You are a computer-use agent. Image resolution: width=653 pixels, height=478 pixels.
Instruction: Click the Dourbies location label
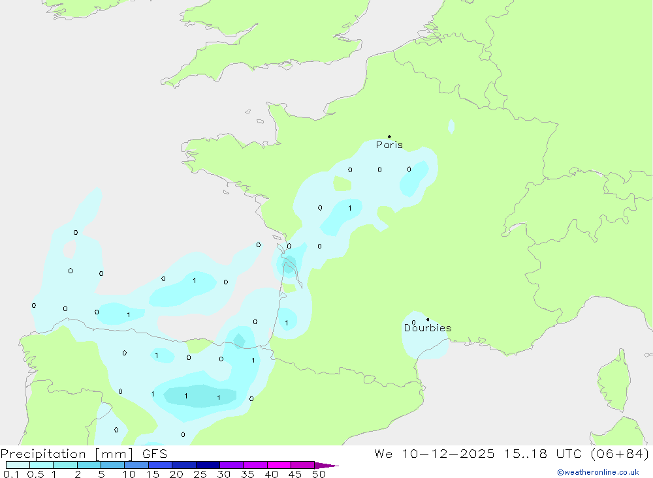pyautogui.click(x=428, y=328)
